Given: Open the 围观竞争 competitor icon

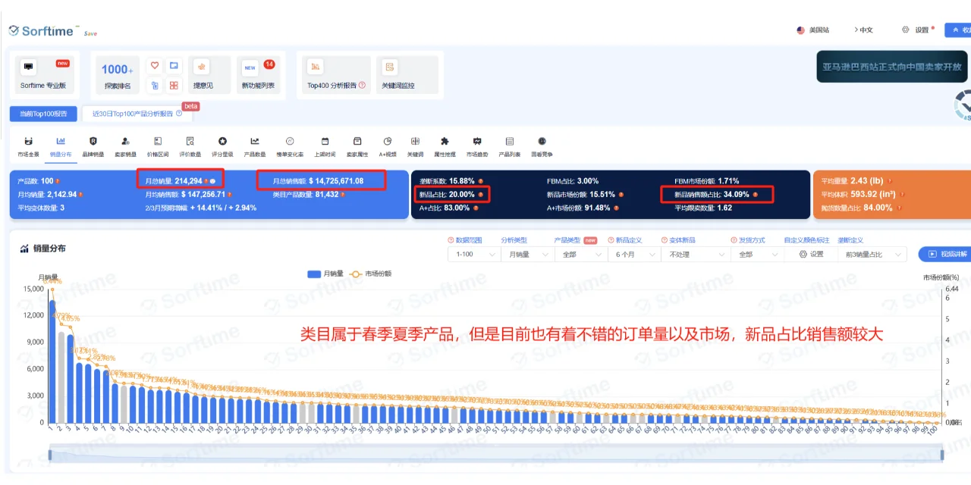Looking at the screenshot, I should coord(542,142).
